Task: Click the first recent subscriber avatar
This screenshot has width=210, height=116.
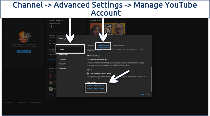Action: pos(51,76)
